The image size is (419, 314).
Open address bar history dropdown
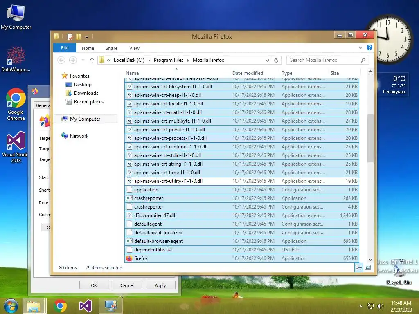[x=267, y=61]
